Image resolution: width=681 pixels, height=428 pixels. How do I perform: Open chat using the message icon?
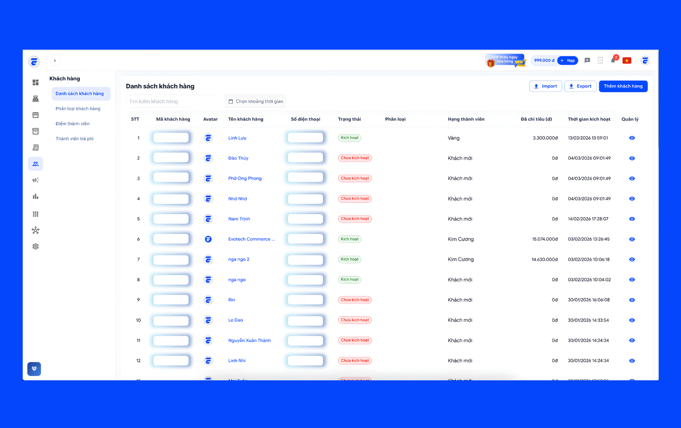tap(587, 60)
